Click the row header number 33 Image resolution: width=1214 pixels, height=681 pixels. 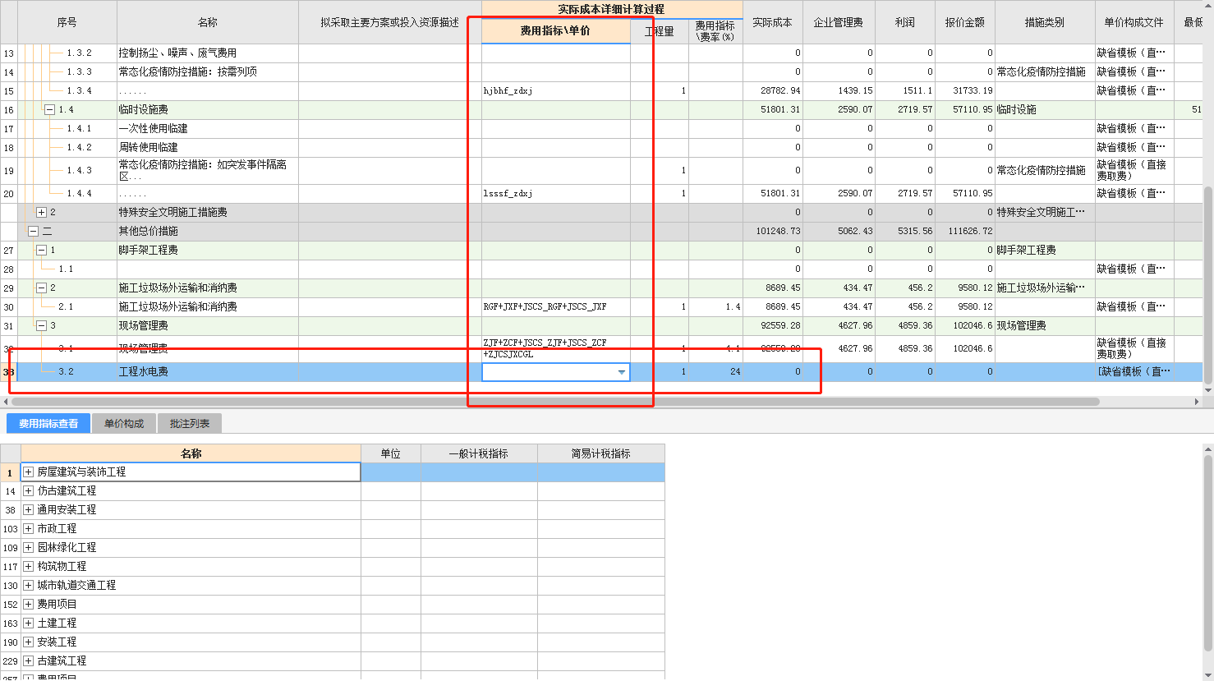click(9, 372)
